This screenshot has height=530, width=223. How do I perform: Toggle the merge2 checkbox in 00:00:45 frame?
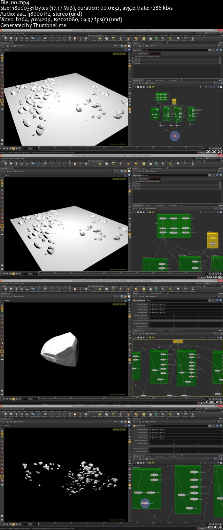133,183
